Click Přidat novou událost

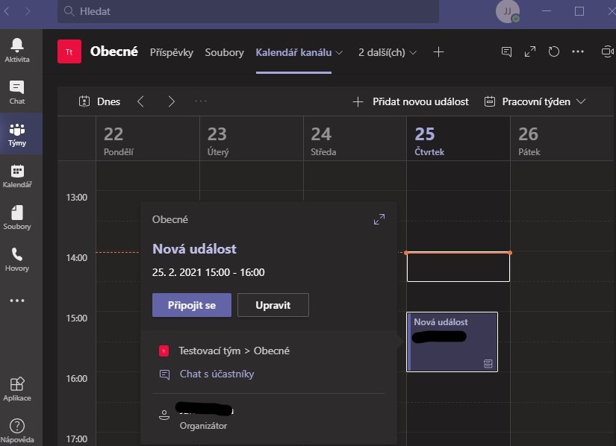[411, 101]
